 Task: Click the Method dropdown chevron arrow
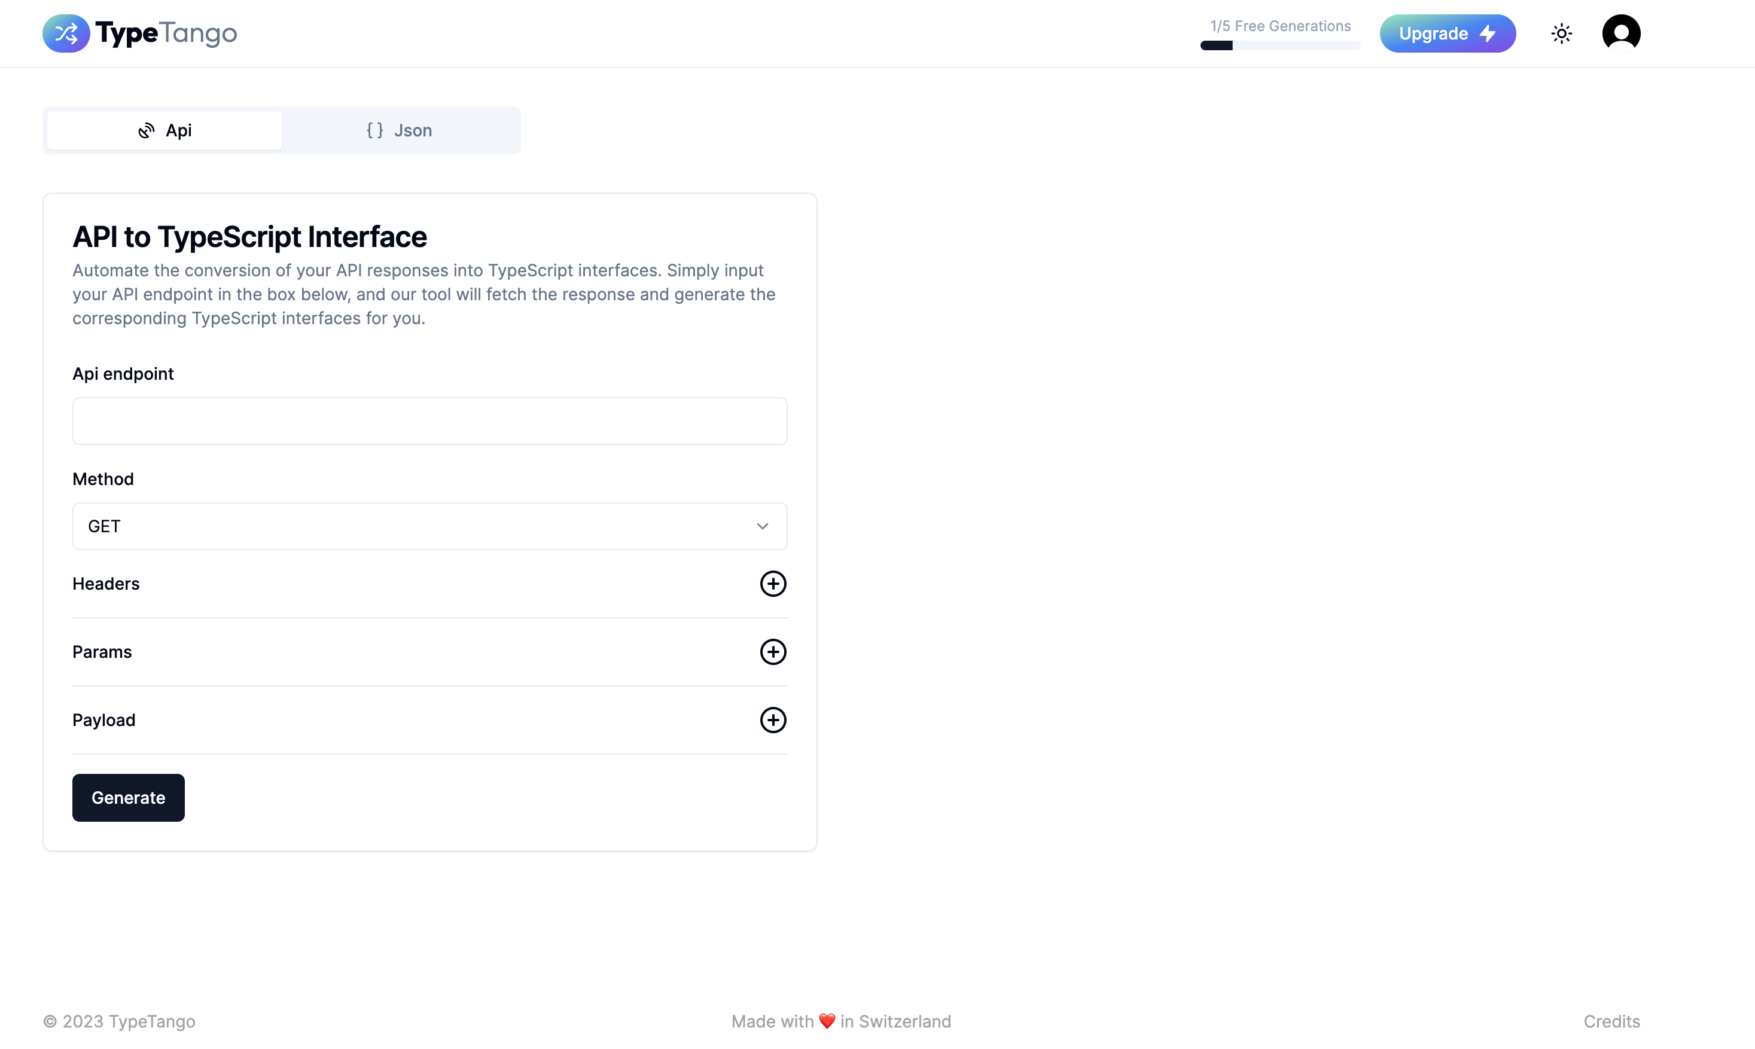[x=762, y=527]
